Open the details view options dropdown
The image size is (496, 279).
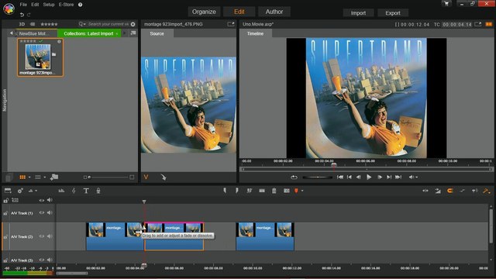point(45,177)
